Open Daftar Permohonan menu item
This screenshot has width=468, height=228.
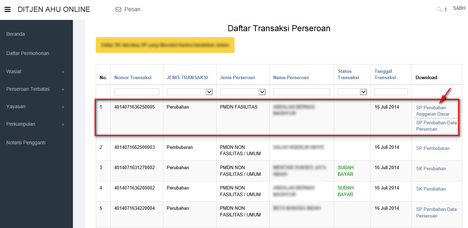click(28, 53)
